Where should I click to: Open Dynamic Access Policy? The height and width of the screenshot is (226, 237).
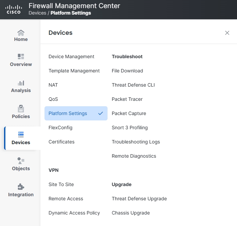coord(74,213)
